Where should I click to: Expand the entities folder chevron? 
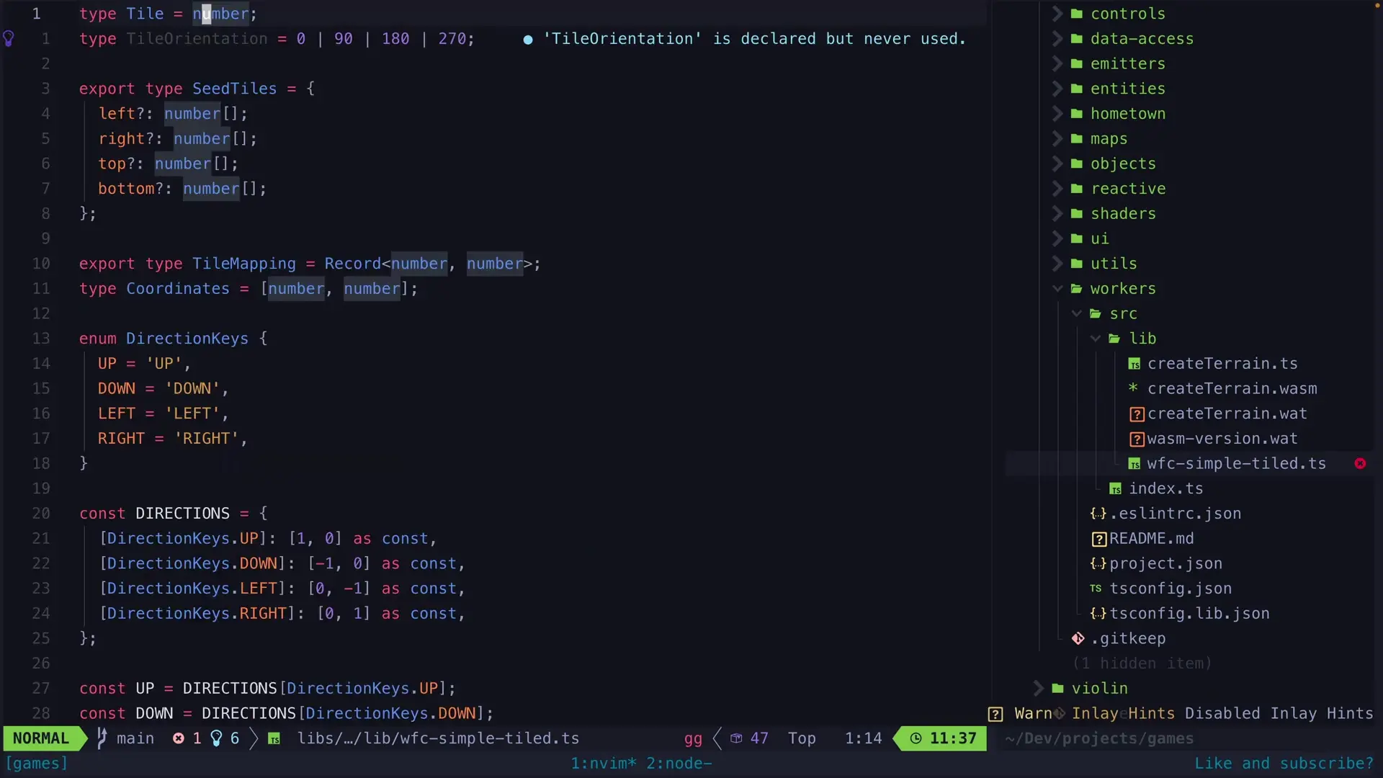tap(1057, 89)
